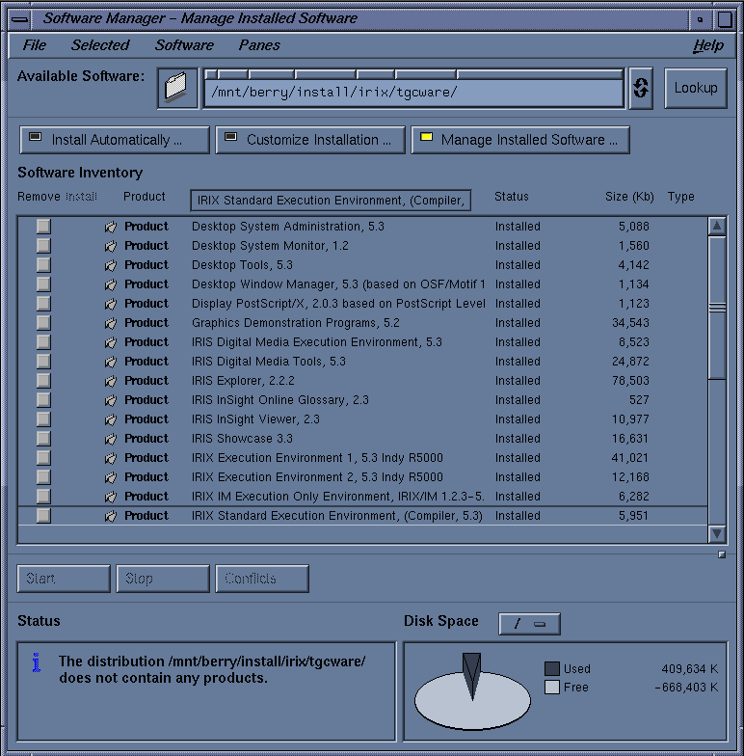Select 'Graphics Demonstration Programs, 5.2' text

click(x=295, y=323)
